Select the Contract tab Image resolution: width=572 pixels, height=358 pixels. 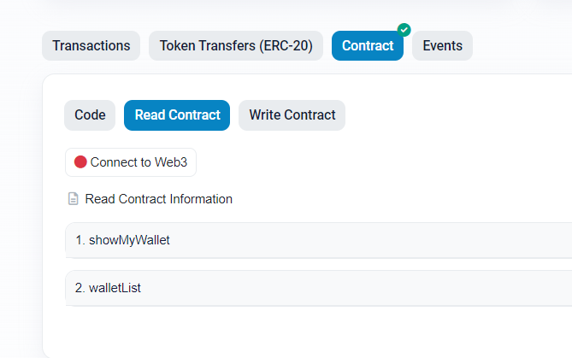368,45
